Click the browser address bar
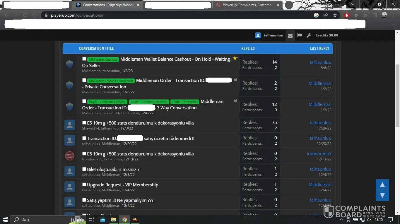This screenshot has width=400, height=224. pos(176,15)
